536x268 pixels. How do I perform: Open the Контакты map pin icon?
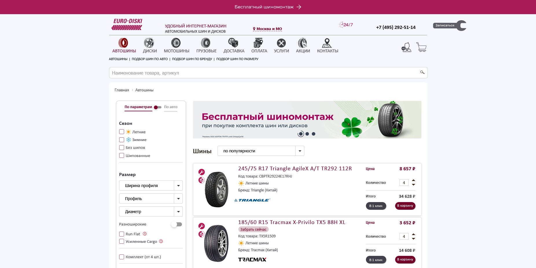point(327,43)
